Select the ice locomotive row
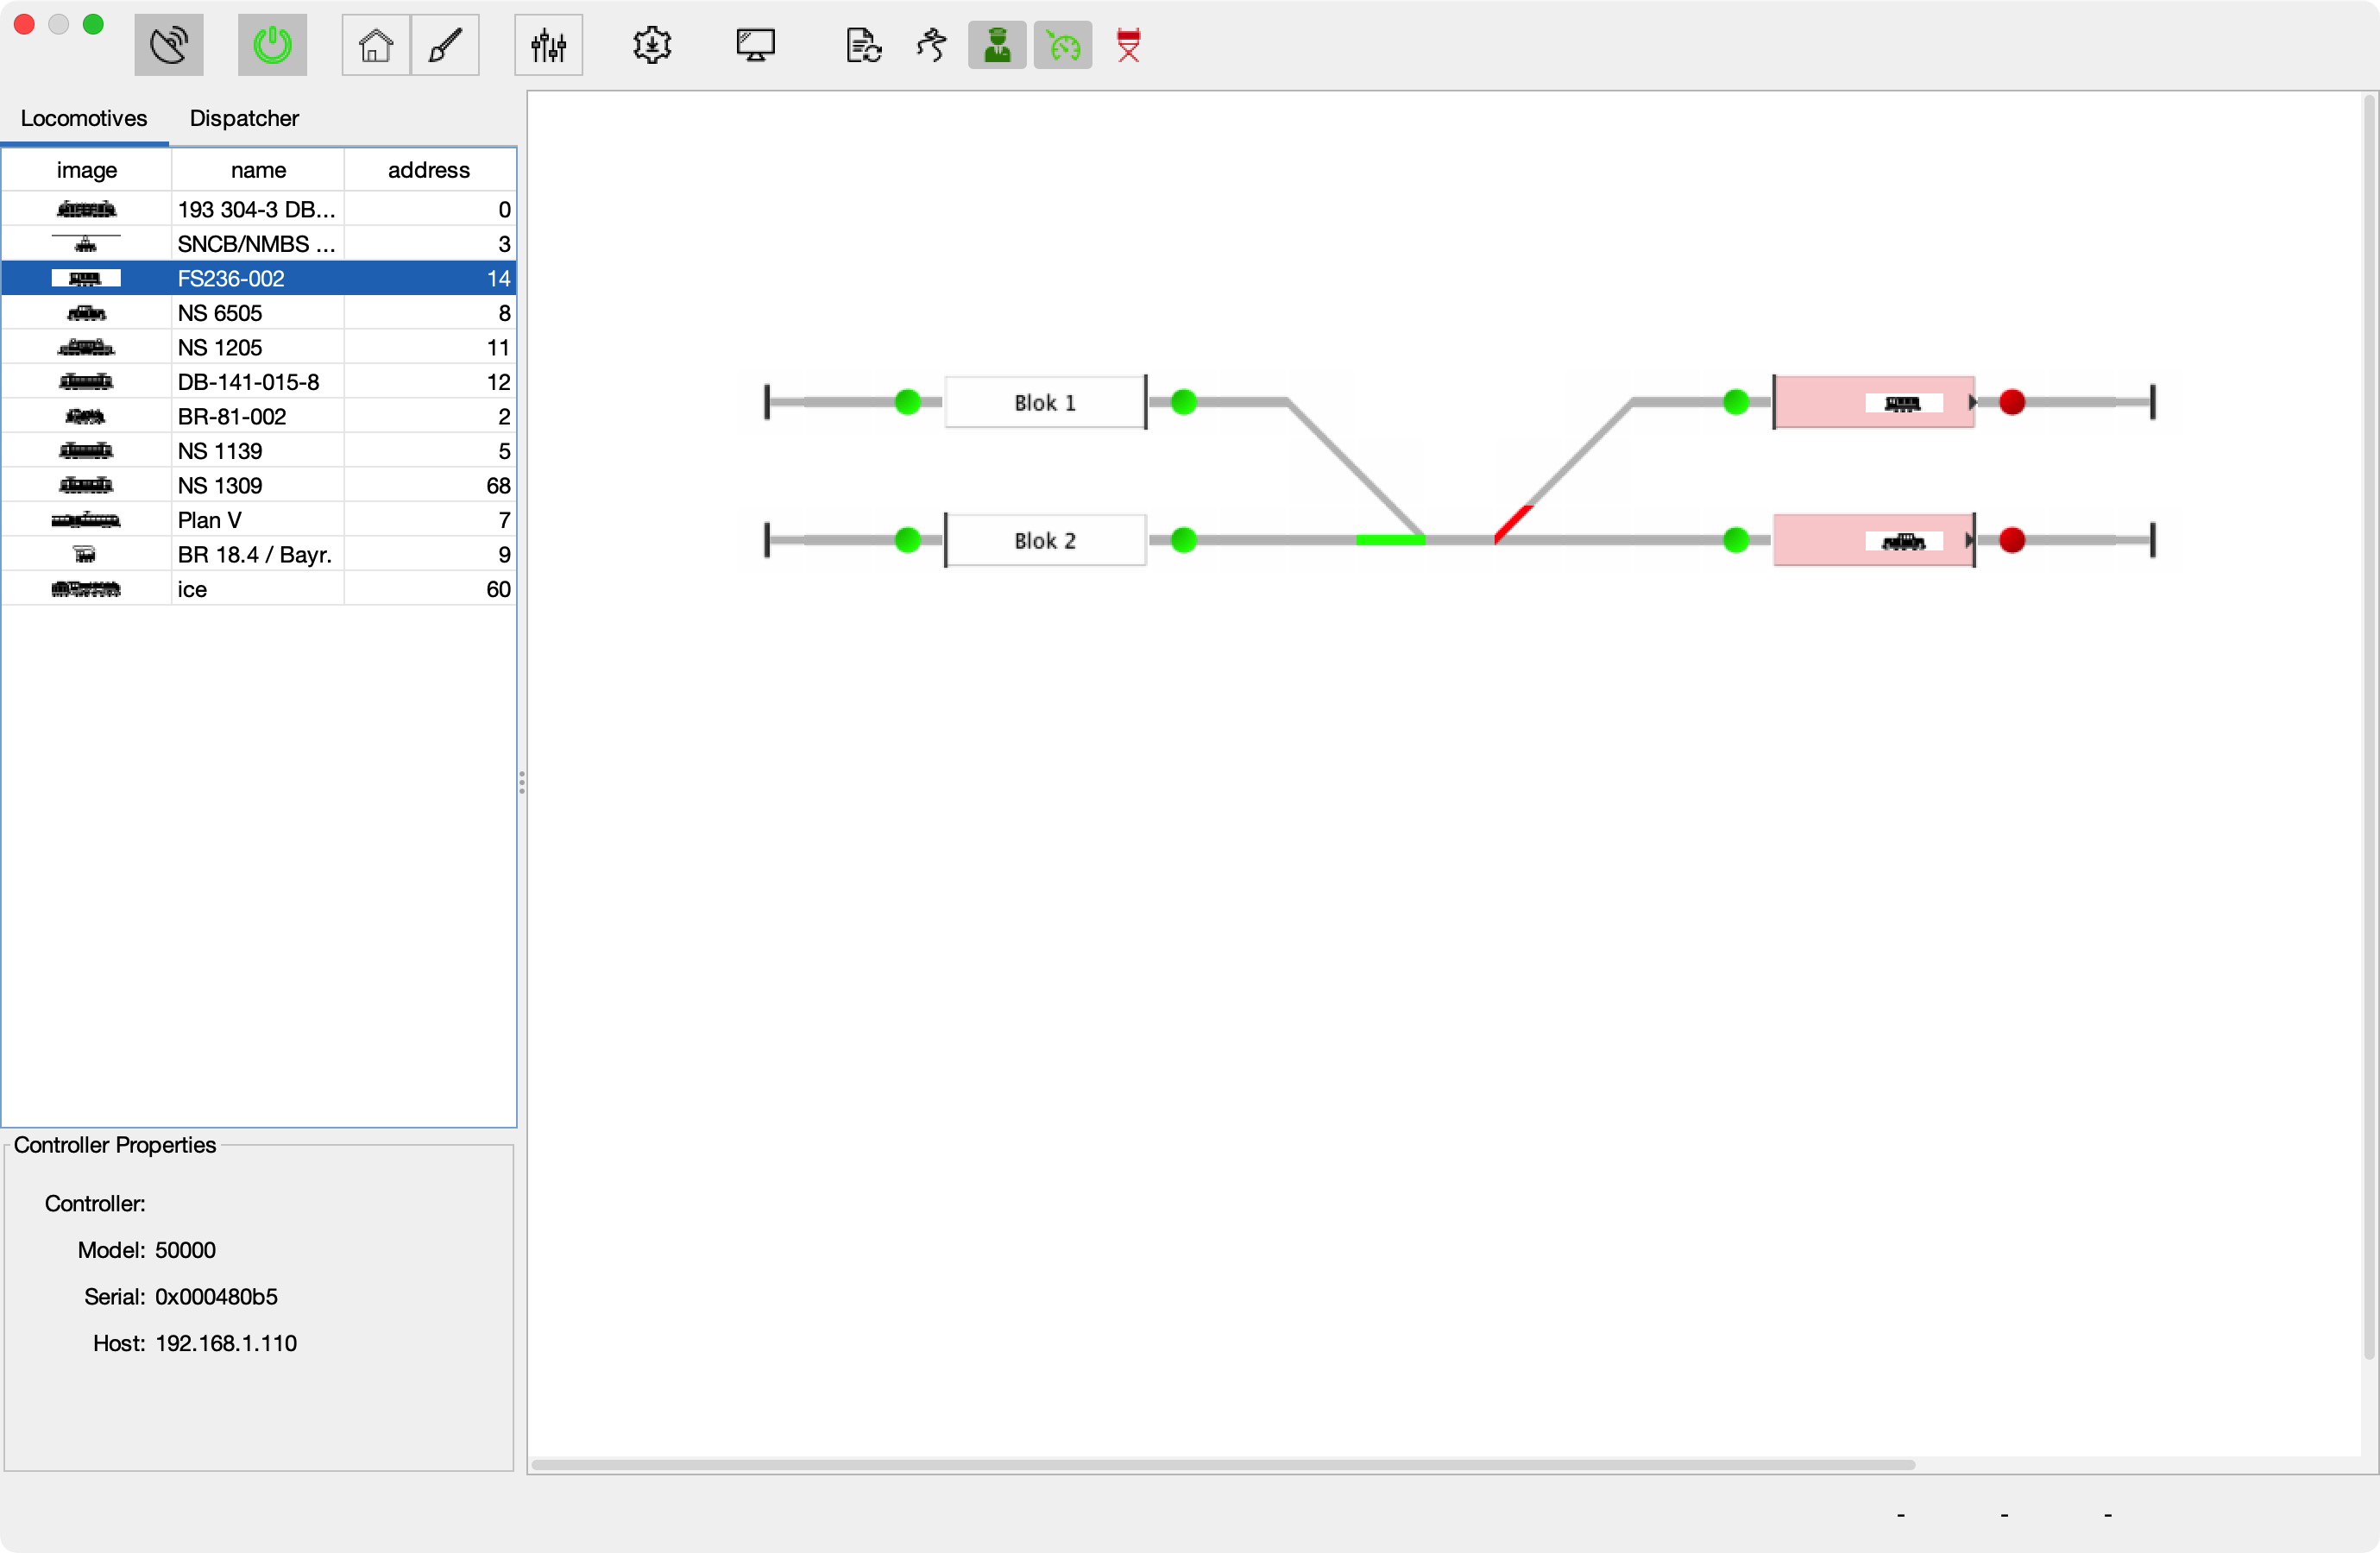Viewport: 2380px width, 1553px height. click(x=259, y=589)
